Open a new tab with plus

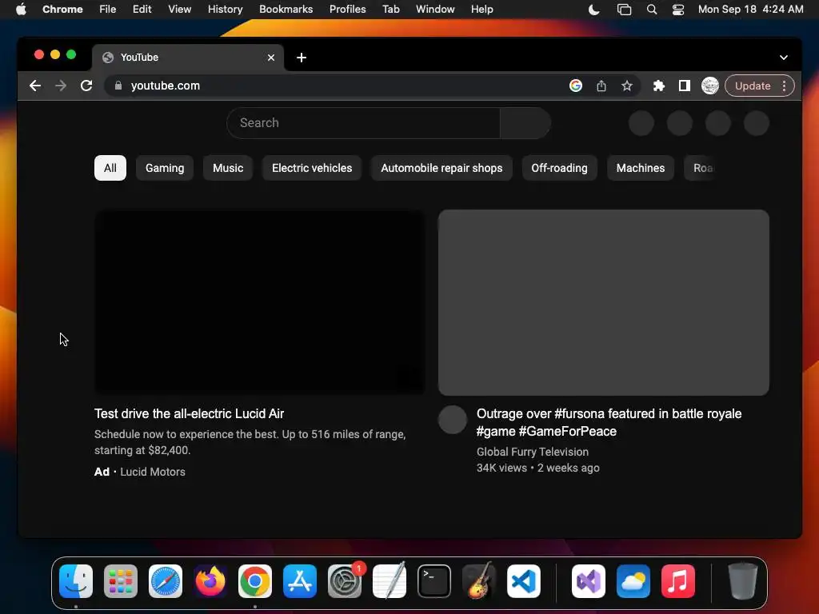[302, 58]
